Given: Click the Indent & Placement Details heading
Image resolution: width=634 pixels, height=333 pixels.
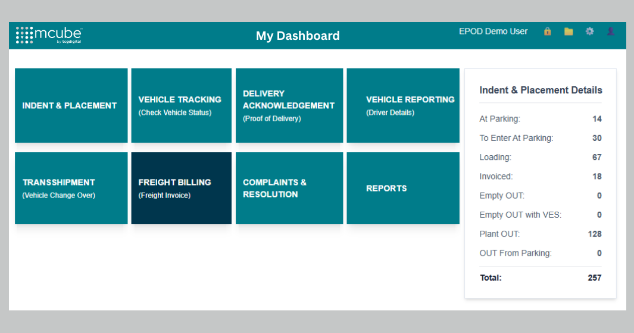Looking at the screenshot, I should click(x=541, y=90).
